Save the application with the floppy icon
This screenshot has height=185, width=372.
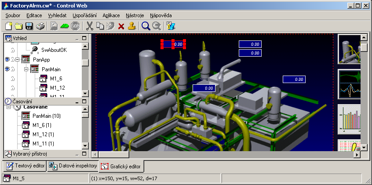[x=29, y=26]
